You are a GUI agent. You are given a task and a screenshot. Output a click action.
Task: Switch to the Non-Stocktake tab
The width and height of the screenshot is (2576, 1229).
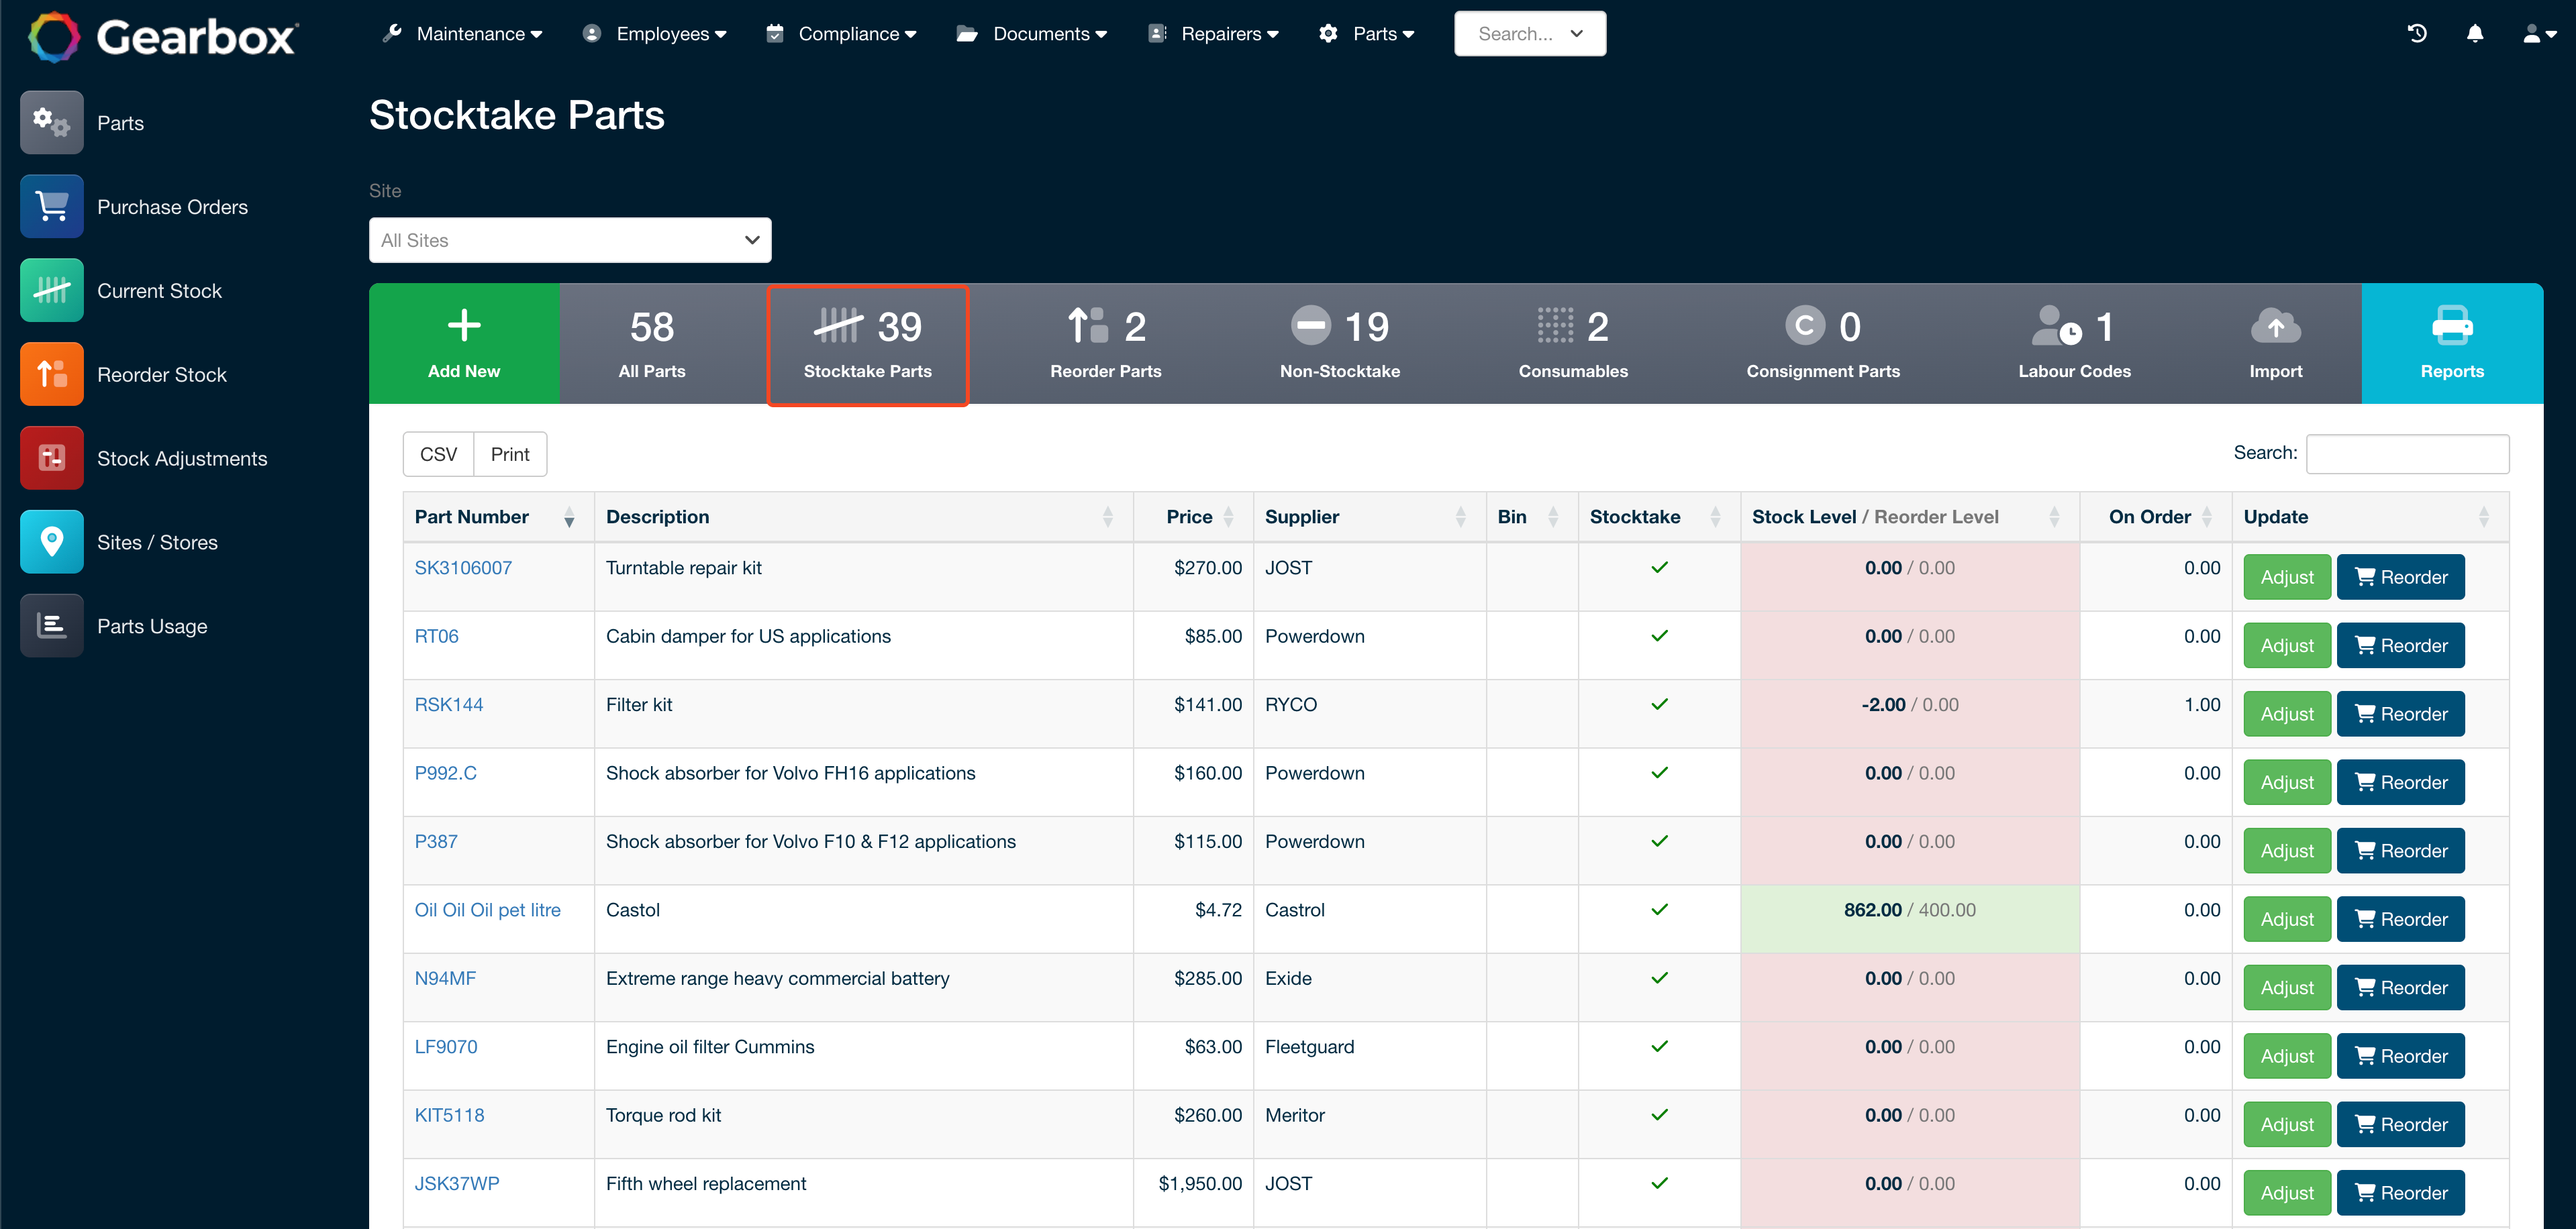click(x=1340, y=343)
